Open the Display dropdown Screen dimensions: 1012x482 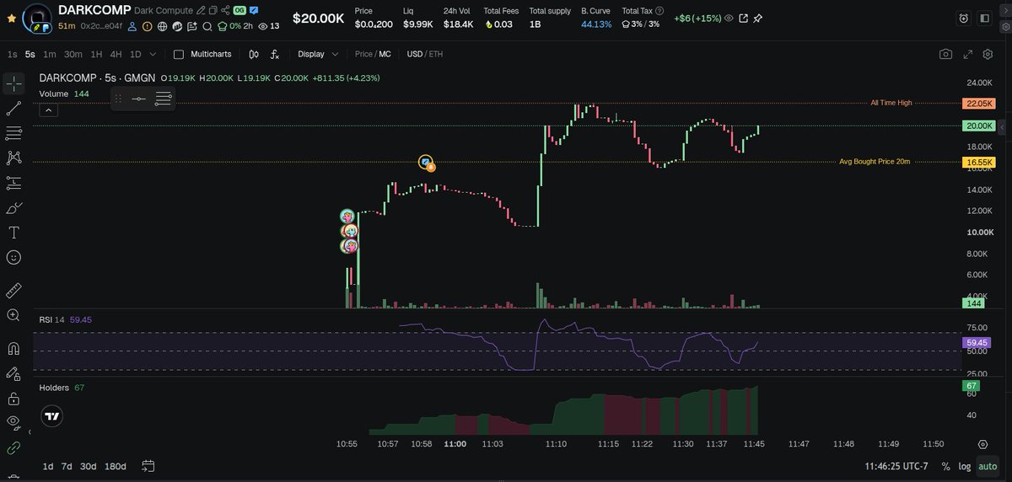(318, 54)
